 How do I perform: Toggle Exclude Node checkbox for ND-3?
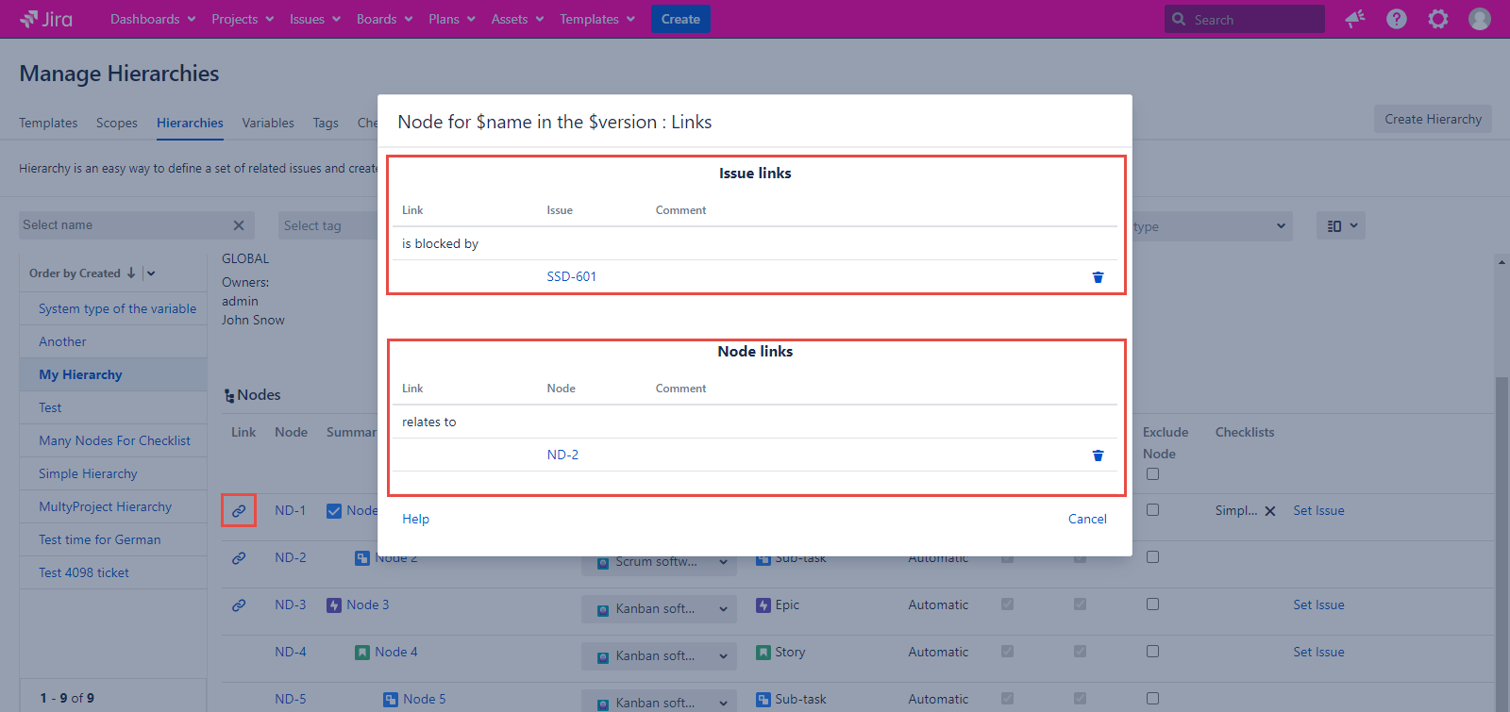(1152, 604)
